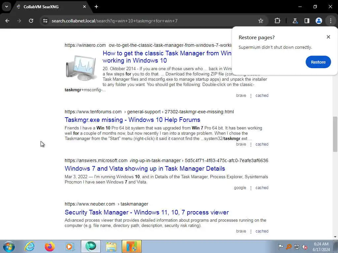338x253 pixels.
Task: Open the Action Center flag icon
Action: pos(281,247)
